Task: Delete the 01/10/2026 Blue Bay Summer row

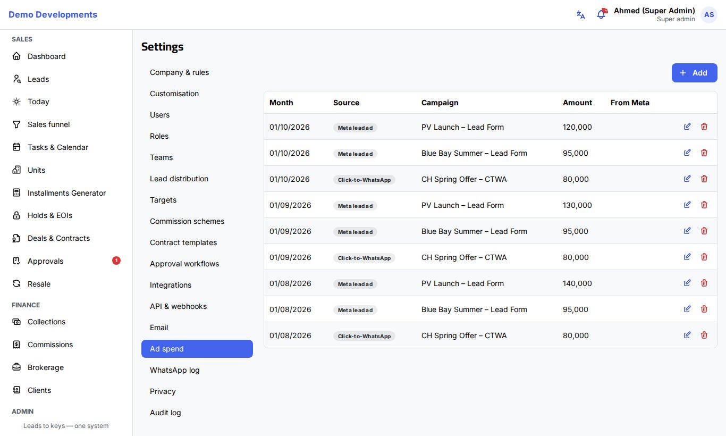Action: (x=704, y=153)
